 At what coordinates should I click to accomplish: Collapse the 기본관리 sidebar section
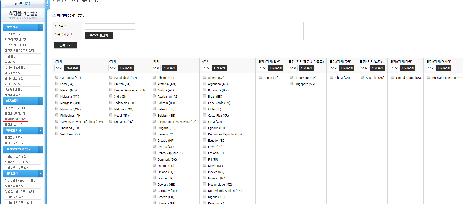40,27
